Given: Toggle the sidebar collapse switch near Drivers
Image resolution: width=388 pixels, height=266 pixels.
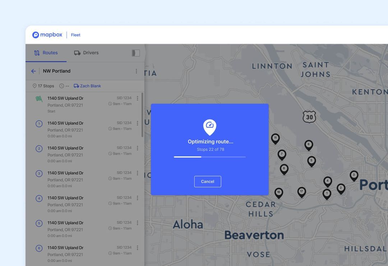Looking at the screenshot, I should point(135,52).
